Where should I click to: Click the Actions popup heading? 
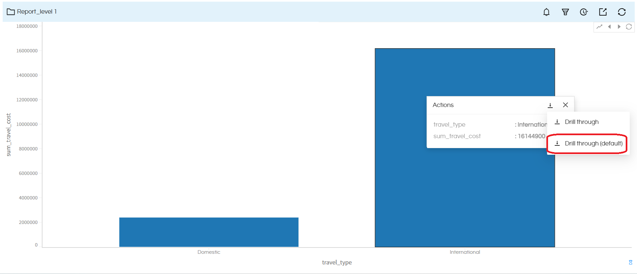443,105
